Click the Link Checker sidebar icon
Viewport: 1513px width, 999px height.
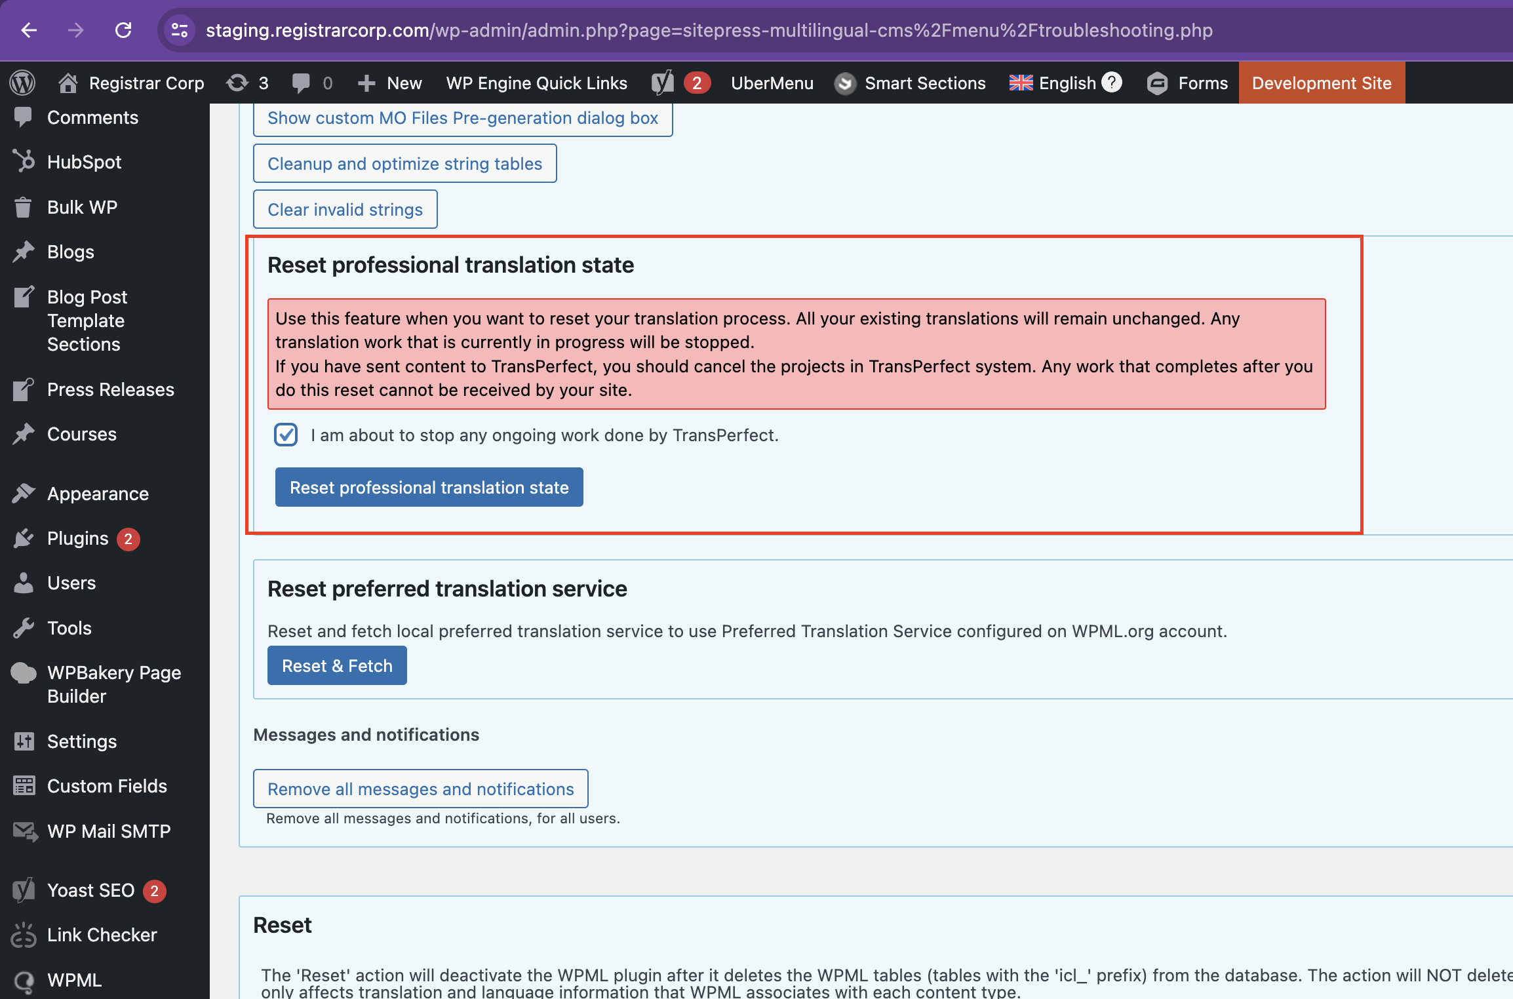pos(24,935)
